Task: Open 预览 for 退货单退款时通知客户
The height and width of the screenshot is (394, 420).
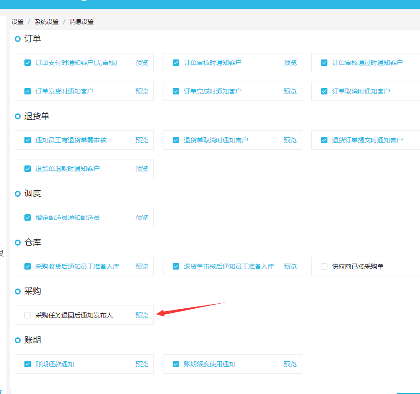Action: click(142, 169)
